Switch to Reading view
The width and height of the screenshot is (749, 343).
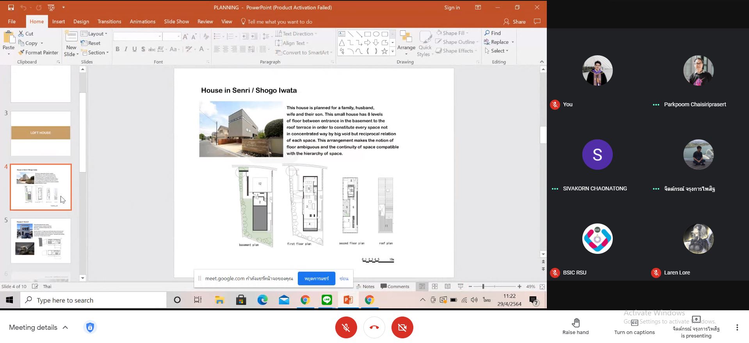tap(448, 287)
